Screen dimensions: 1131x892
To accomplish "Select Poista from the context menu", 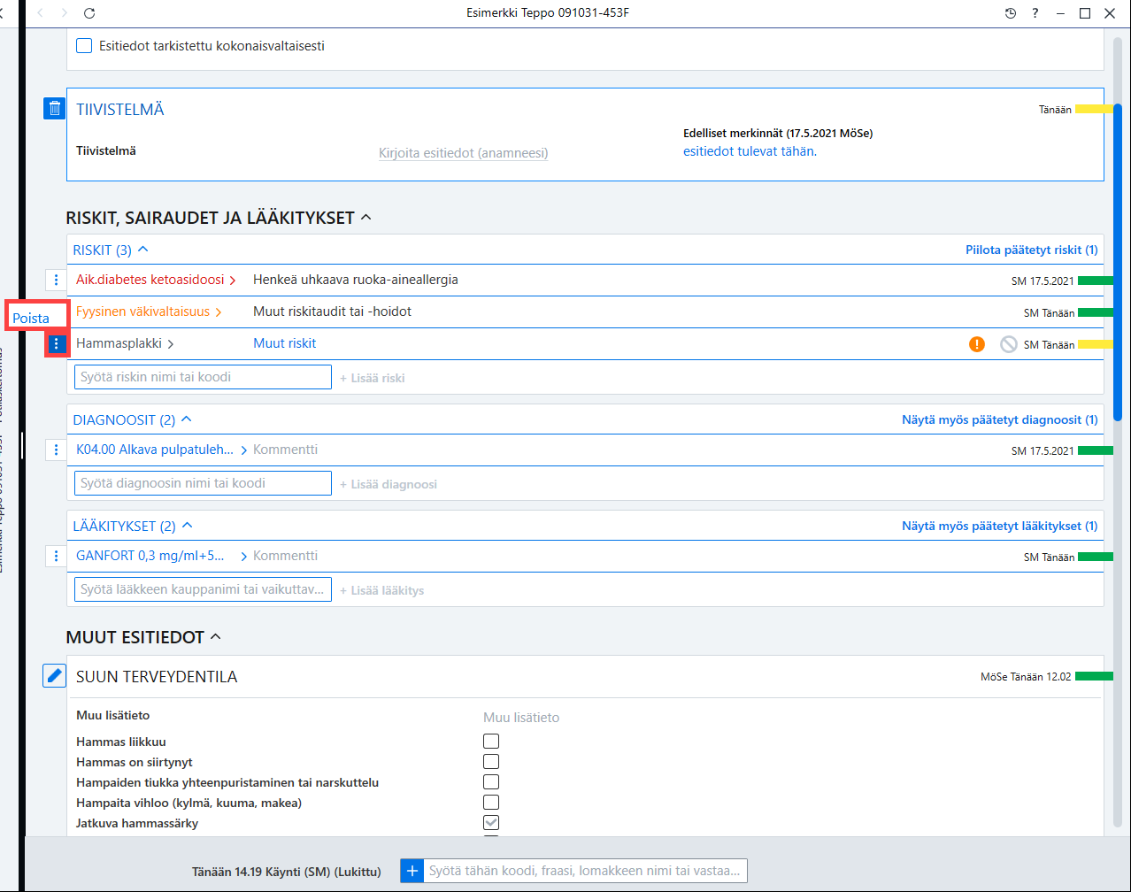I will pos(31,318).
